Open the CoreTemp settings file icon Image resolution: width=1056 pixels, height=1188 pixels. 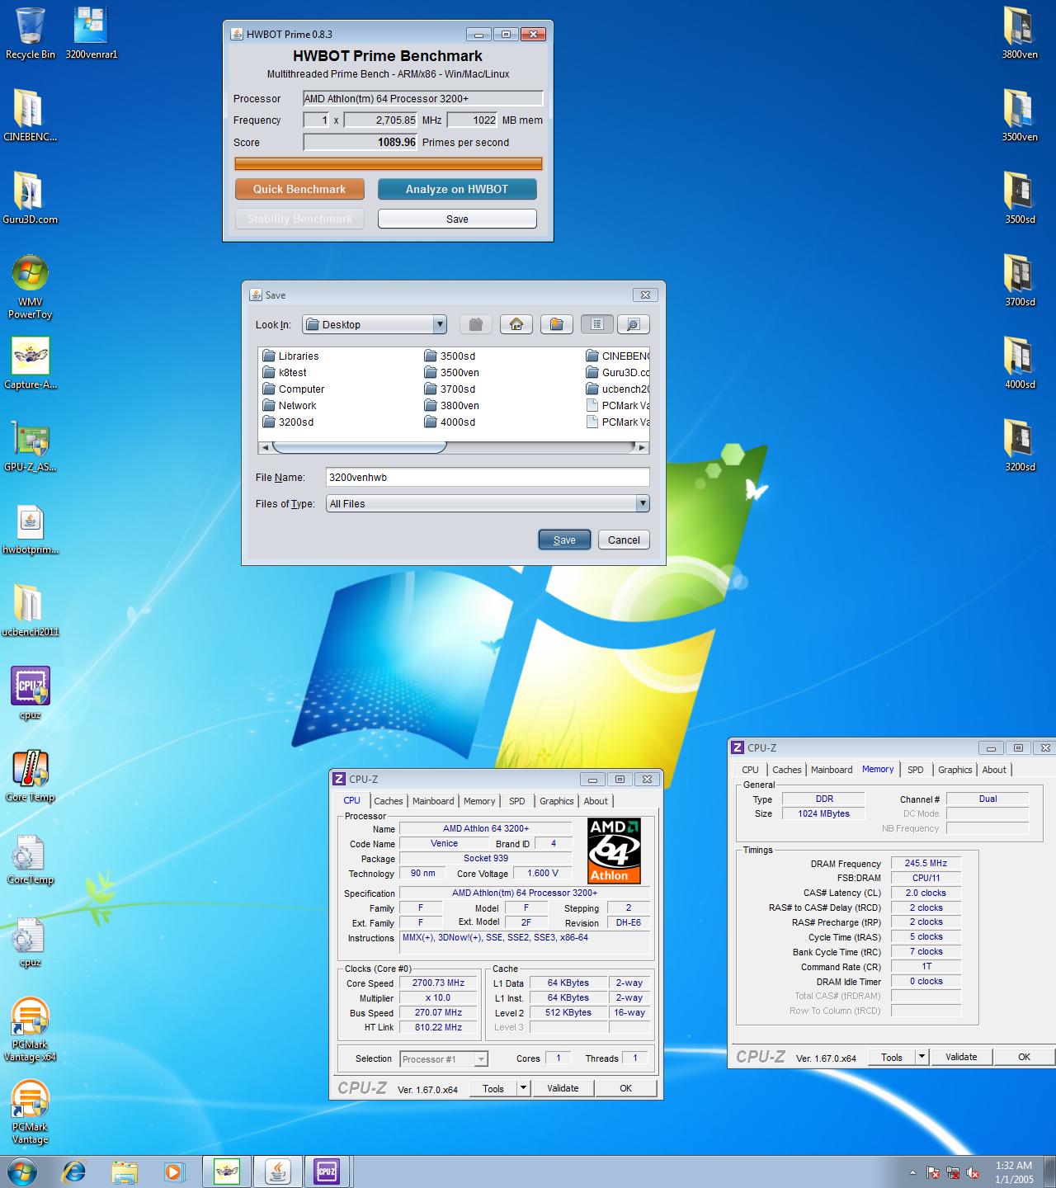click(30, 858)
